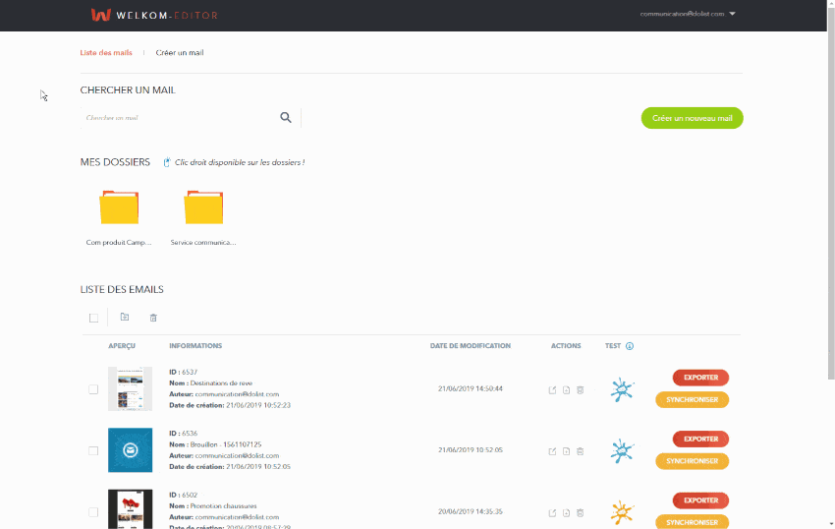Click the bulk delete trash icon
This screenshot has width=835, height=529.
[x=153, y=318]
